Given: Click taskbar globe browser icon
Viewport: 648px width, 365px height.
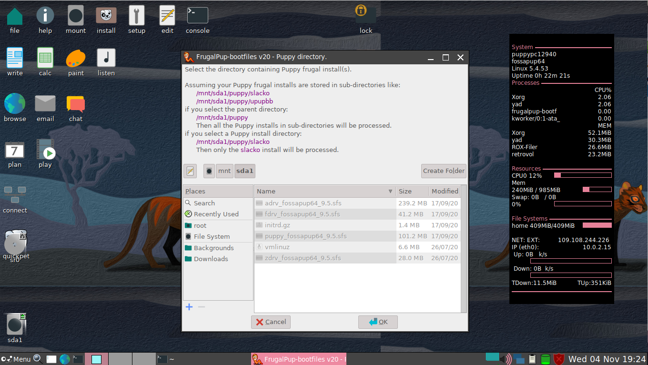Looking at the screenshot, I should (x=65, y=359).
